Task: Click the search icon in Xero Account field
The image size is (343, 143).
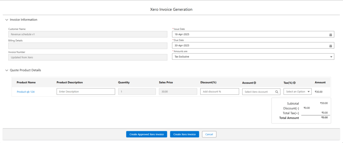Action: (277, 92)
